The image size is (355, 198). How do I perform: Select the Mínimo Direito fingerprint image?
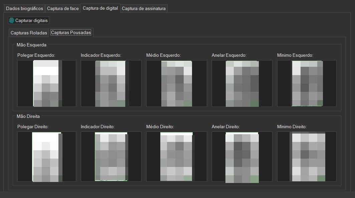tap(307, 157)
